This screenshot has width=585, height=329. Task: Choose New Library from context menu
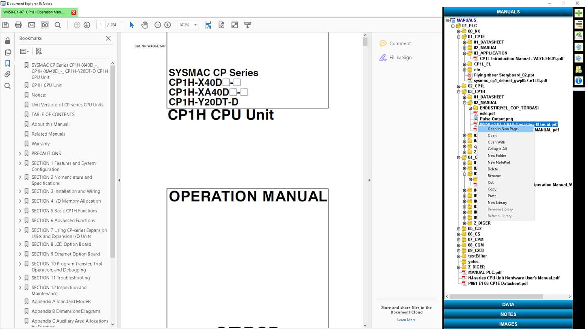coord(505,203)
